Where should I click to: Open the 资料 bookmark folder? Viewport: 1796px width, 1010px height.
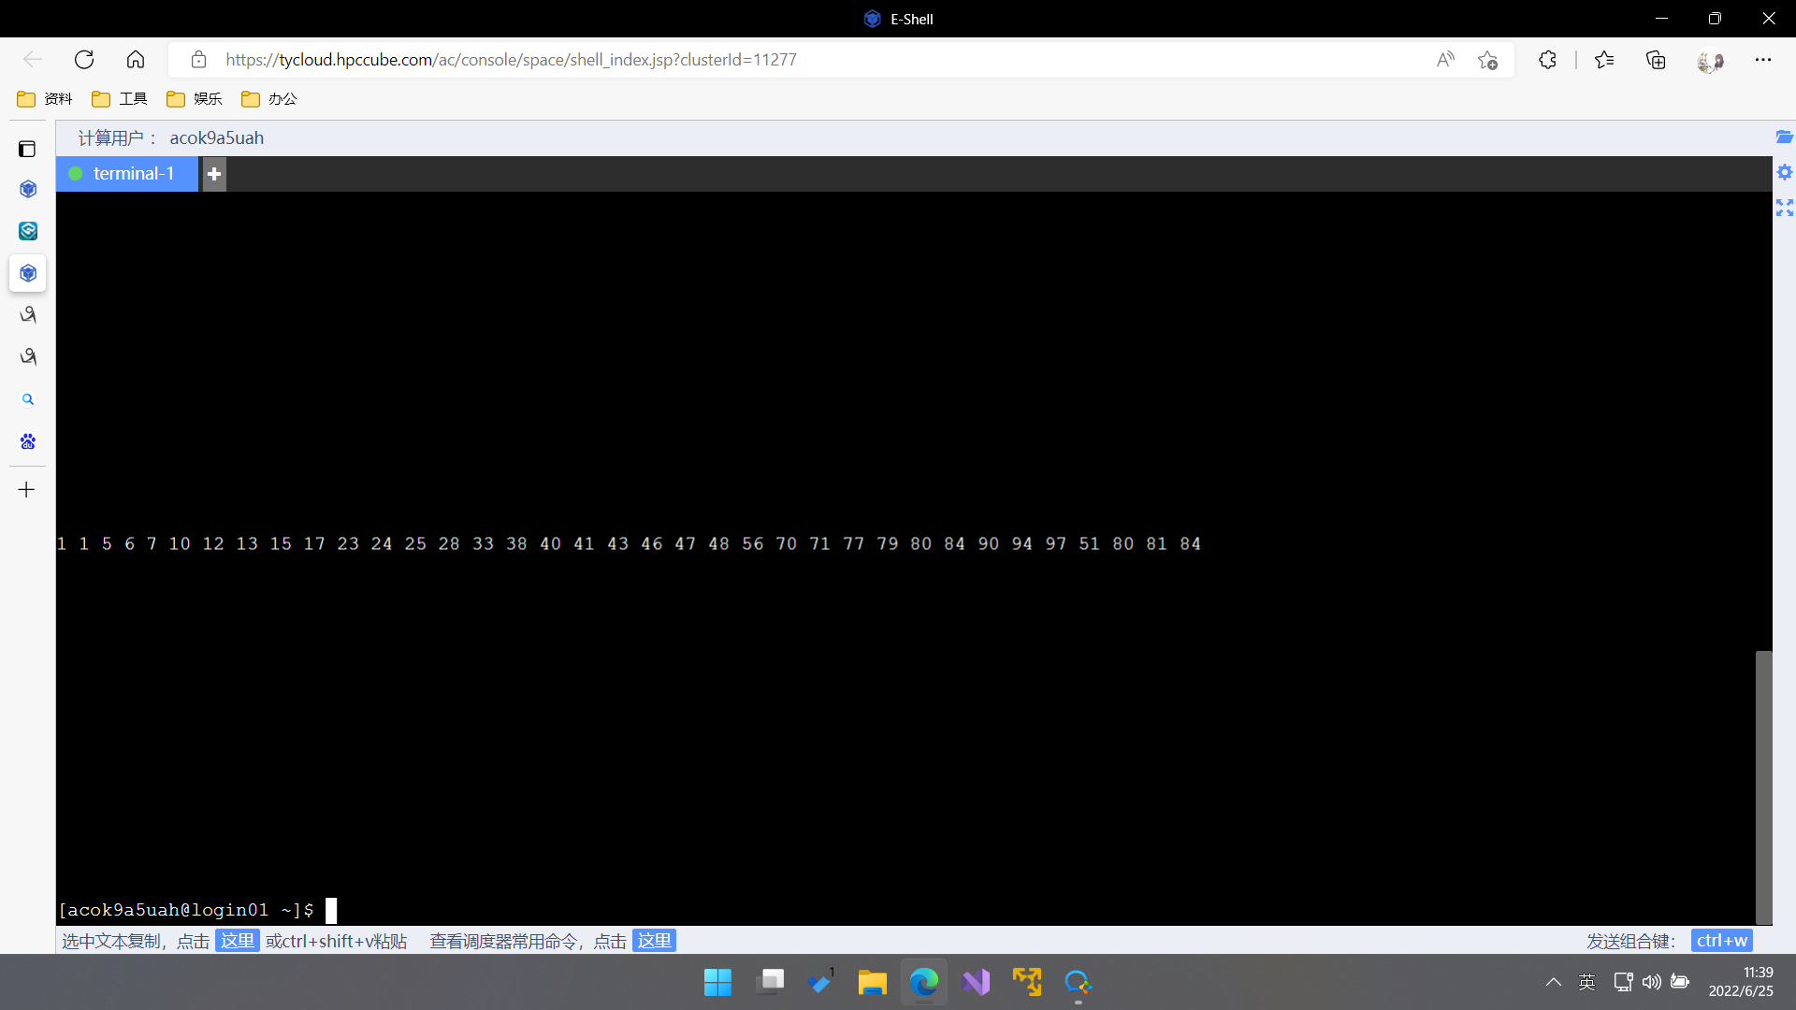point(45,99)
